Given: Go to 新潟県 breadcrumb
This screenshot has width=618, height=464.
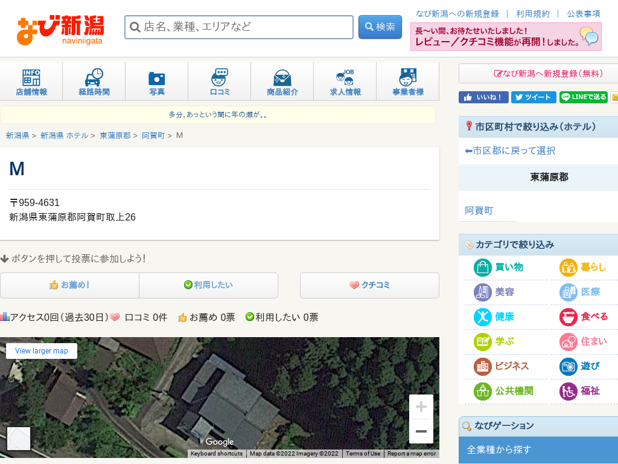Looking at the screenshot, I should (x=18, y=136).
